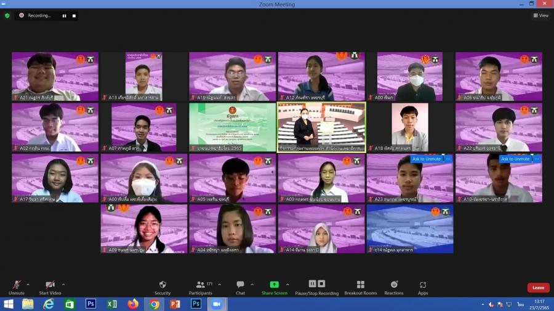Click the green encryption shield icon
The height and width of the screenshot is (311, 554).
tap(7, 15)
